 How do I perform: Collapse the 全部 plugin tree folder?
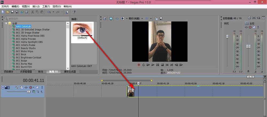6,23
